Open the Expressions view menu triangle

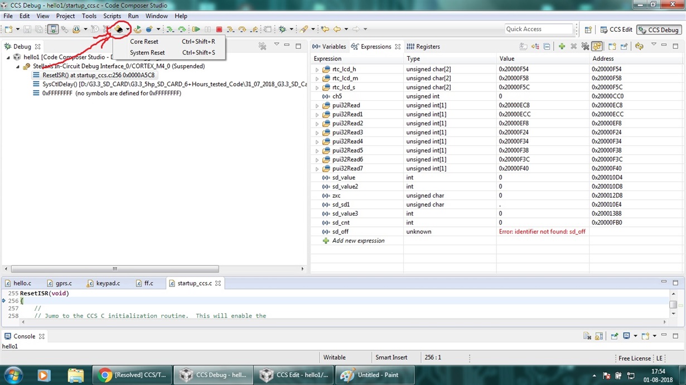pyautogui.click(x=654, y=45)
